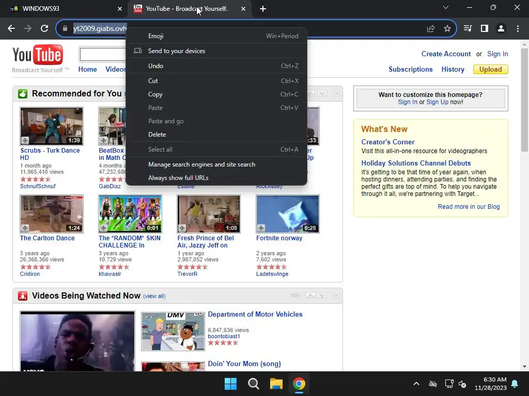Click the YouTube logo
Screen dimensions: 529x396
(38, 55)
